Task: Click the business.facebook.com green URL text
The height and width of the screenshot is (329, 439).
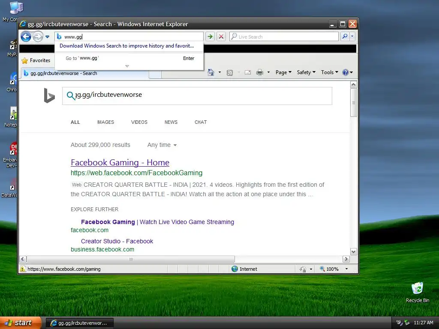Action: 102,250
